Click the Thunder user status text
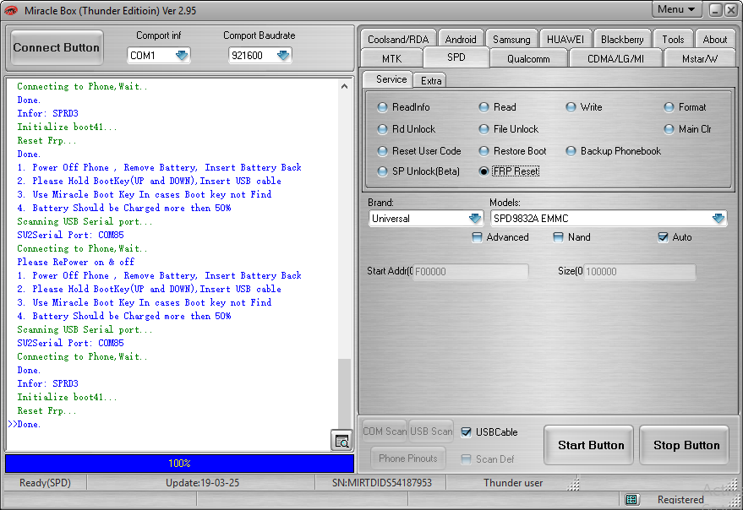The image size is (743, 510). pyautogui.click(x=513, y=482)
